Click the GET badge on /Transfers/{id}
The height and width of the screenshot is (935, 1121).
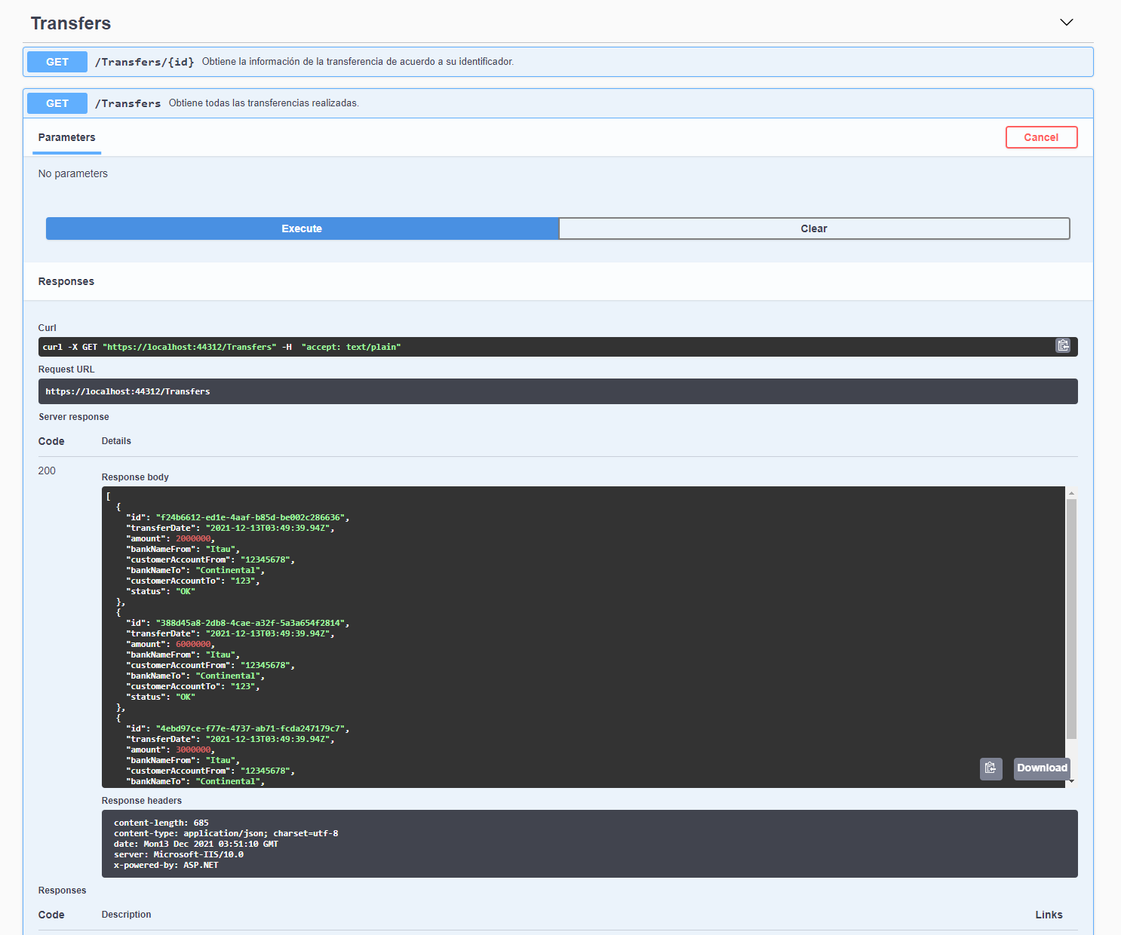pyautogui.click(x=57, y=62)
